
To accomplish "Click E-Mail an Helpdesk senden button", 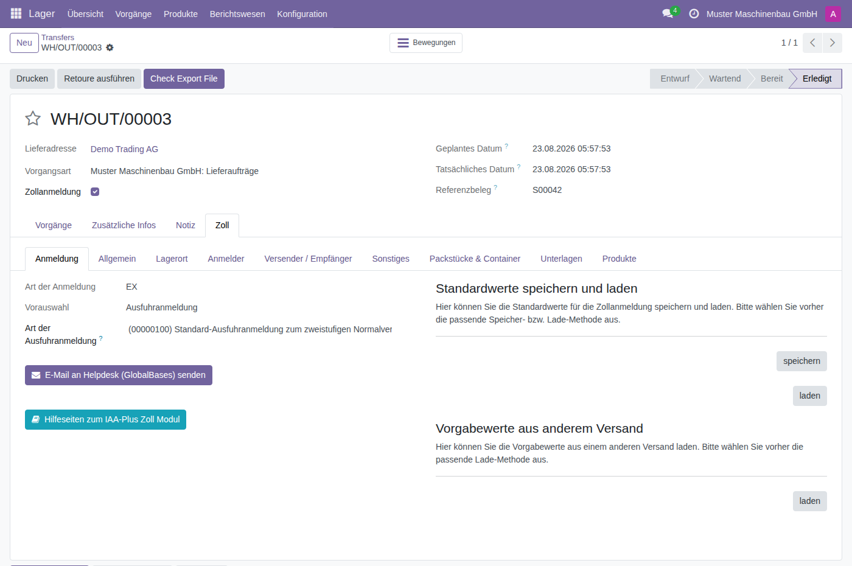I will coord(119,375).
